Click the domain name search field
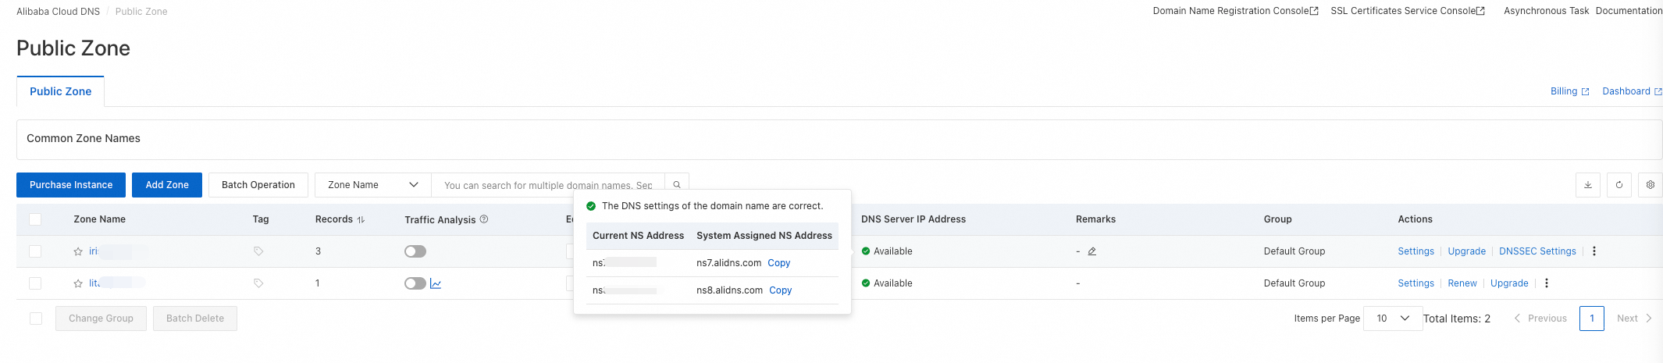This screenshot has height=363, width=1663. [x=547, y=185]
